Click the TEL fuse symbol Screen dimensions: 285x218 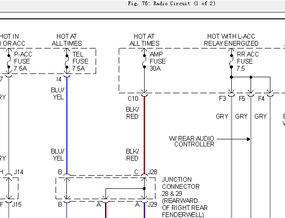(x=67, y=61)
